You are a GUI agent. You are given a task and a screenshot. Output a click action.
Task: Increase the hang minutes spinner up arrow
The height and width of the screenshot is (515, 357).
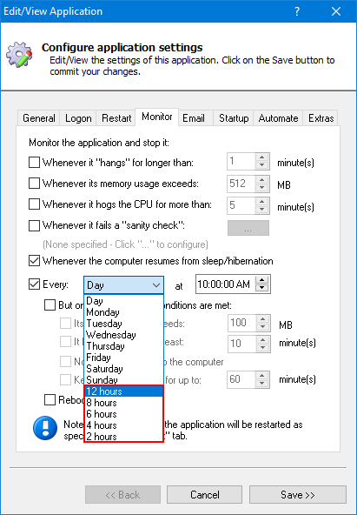click(261, 157)
